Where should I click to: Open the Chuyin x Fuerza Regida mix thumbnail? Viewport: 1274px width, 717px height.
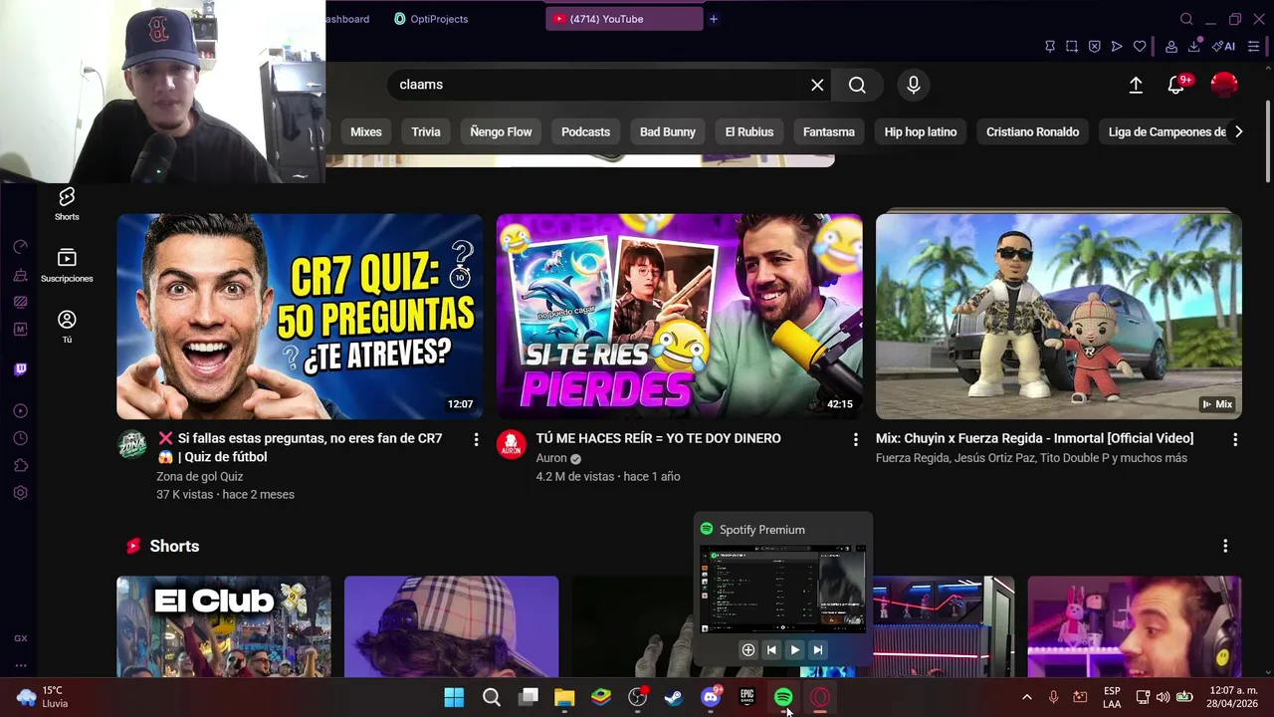[x=1059, y=317]
